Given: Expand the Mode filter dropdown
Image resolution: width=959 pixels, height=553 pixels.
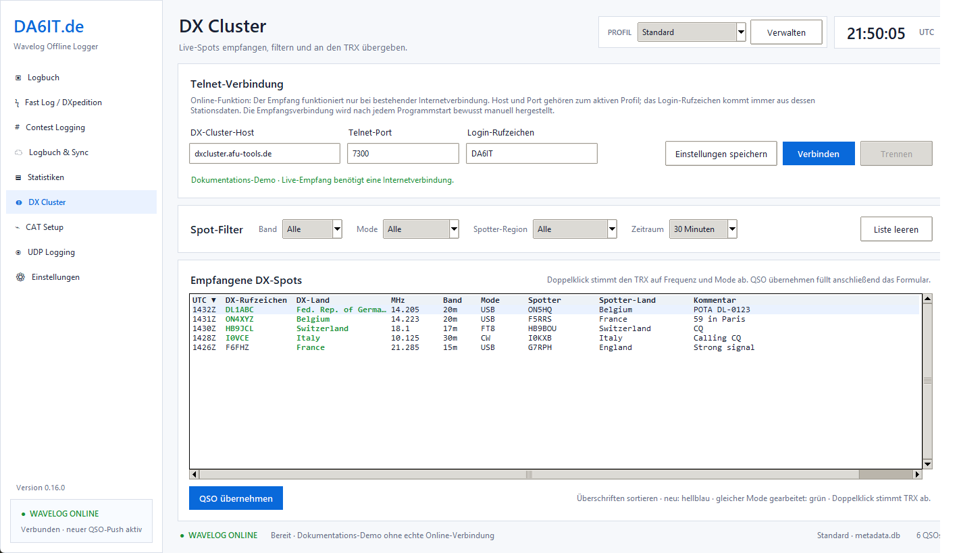Looking at the screenshot, I should 421,229.
